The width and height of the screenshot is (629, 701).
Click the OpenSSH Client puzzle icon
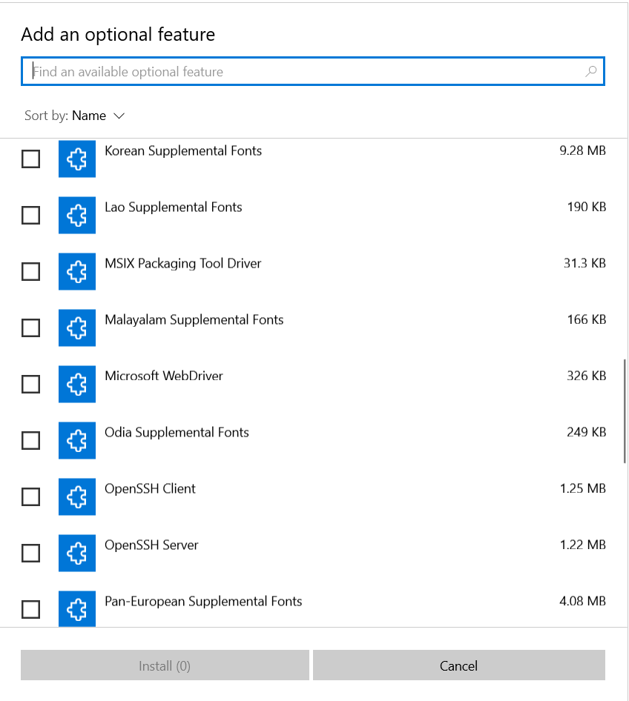pos(77,496)
